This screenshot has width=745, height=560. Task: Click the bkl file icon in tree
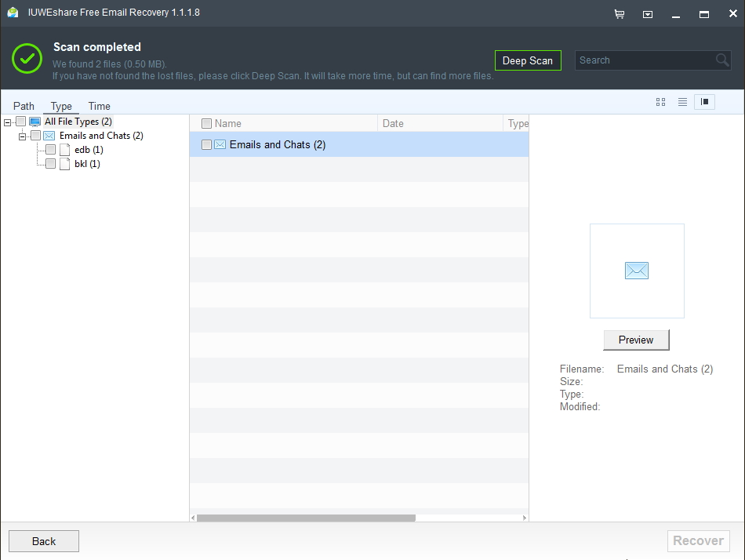pyautogui.click(x=65, y=164)
